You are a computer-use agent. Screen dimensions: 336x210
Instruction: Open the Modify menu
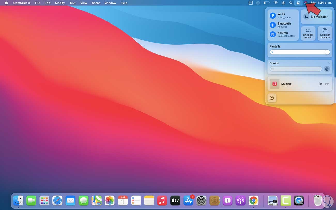(60, 3)
